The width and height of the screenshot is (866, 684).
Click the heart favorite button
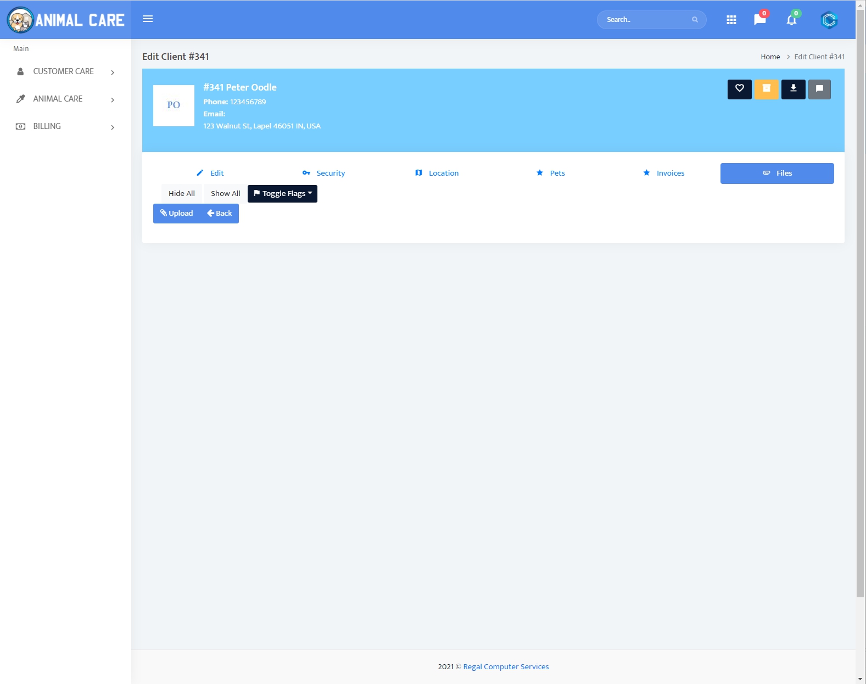coord(740,89)
